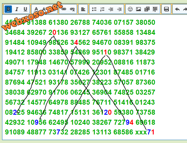Image resolution: width=187 pixels, height=143 pixels.
Task: Insert a bulleted list
Action: pos(94,9)
